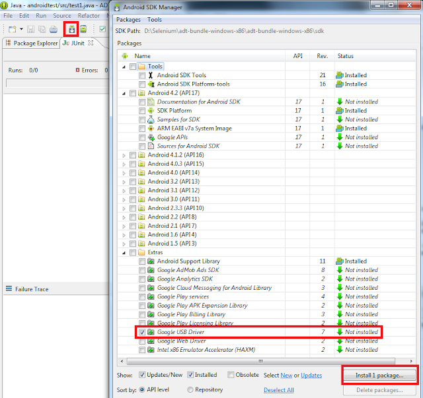Click the Android SDK Platform-tools icon
The height and width of the screenshot is (398, 423).
tap(151, 84)
